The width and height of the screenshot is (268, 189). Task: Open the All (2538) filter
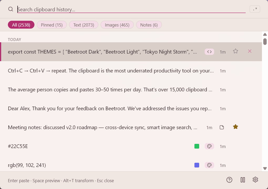(21, 25)
